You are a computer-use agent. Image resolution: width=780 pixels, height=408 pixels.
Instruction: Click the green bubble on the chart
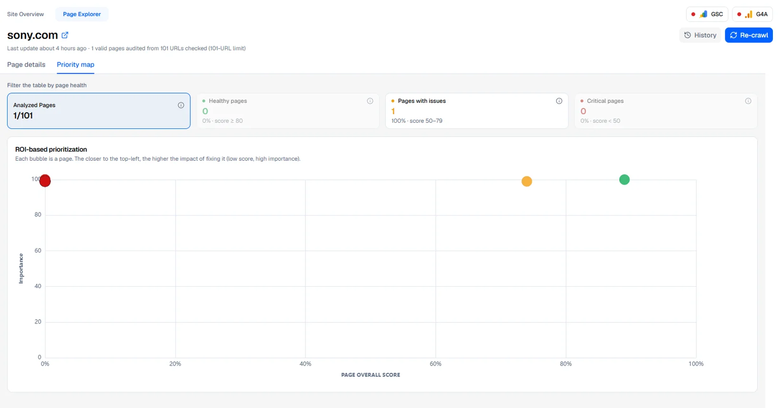624,180
